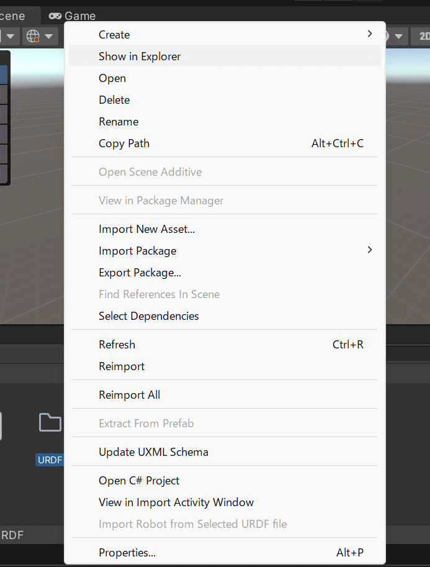Screen dimensions: 430x567
Task: Switch to the Game tab
Action: click(x=72, y=16)
